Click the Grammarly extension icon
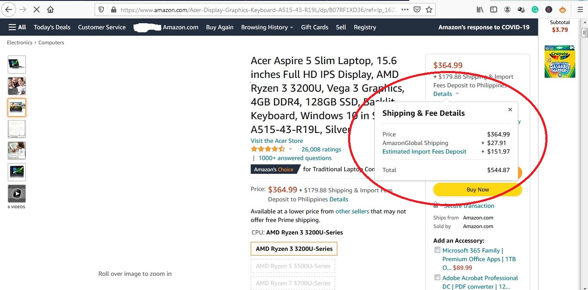The image size is (588, 290). (535, 9)
